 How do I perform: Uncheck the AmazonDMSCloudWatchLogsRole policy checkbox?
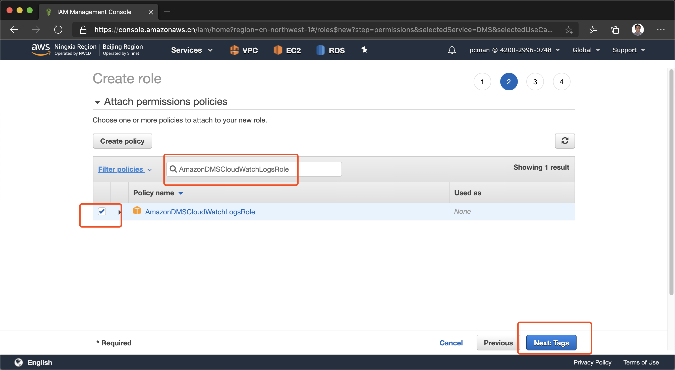click(102, 211)
